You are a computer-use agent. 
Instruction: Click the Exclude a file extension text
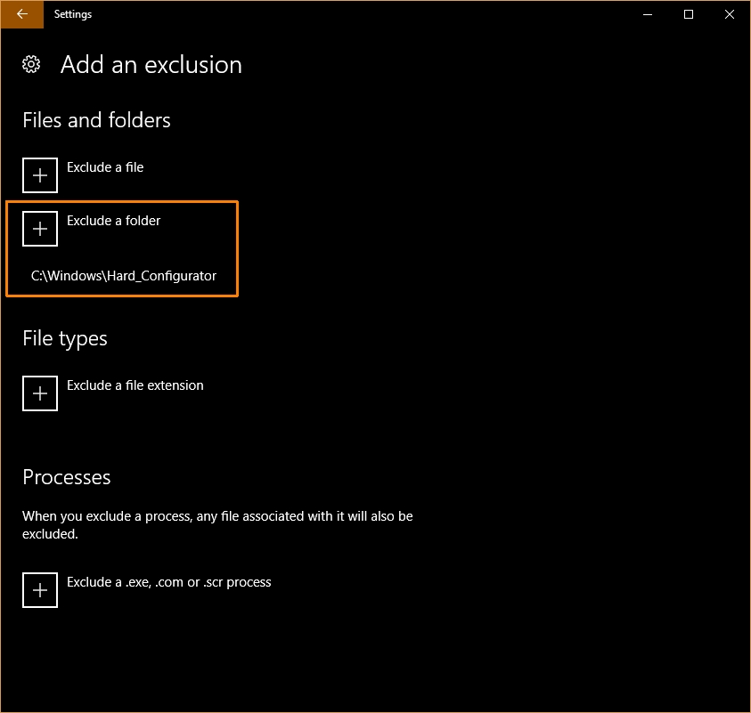tap(135, 385)
